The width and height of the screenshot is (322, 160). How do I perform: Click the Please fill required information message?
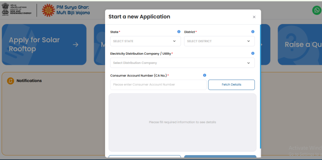(x=182, y=122)
